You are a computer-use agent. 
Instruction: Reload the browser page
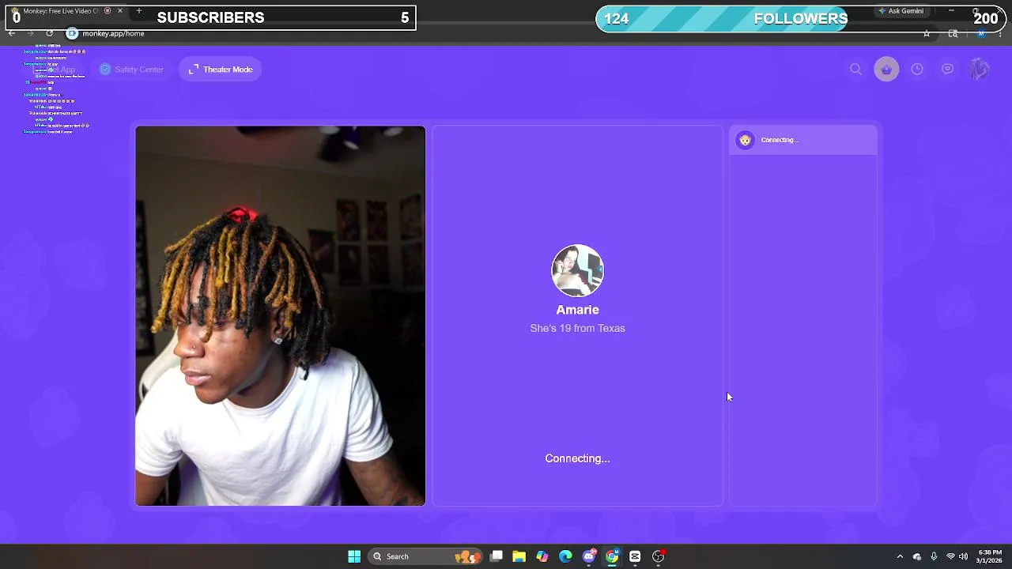coord(49,33)
